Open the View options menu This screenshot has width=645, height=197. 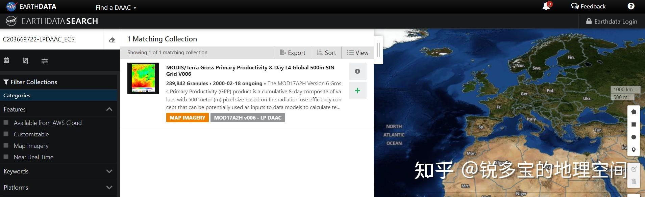[357, 53]
